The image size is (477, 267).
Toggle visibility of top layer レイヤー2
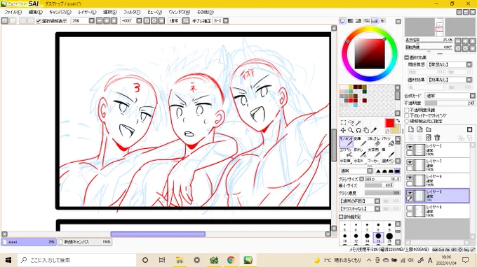[410, 147]
